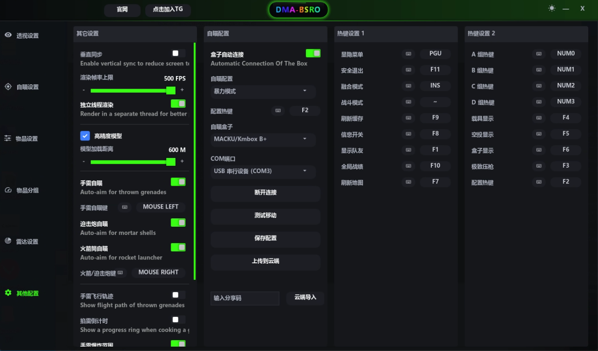Toggle the light/dark theme sun icon
Viewport: 598px width, 351px height.
coord(552,8)
